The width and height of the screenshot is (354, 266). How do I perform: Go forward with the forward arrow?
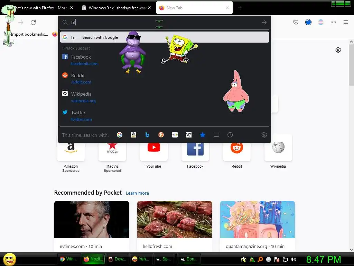coord(21,23)
